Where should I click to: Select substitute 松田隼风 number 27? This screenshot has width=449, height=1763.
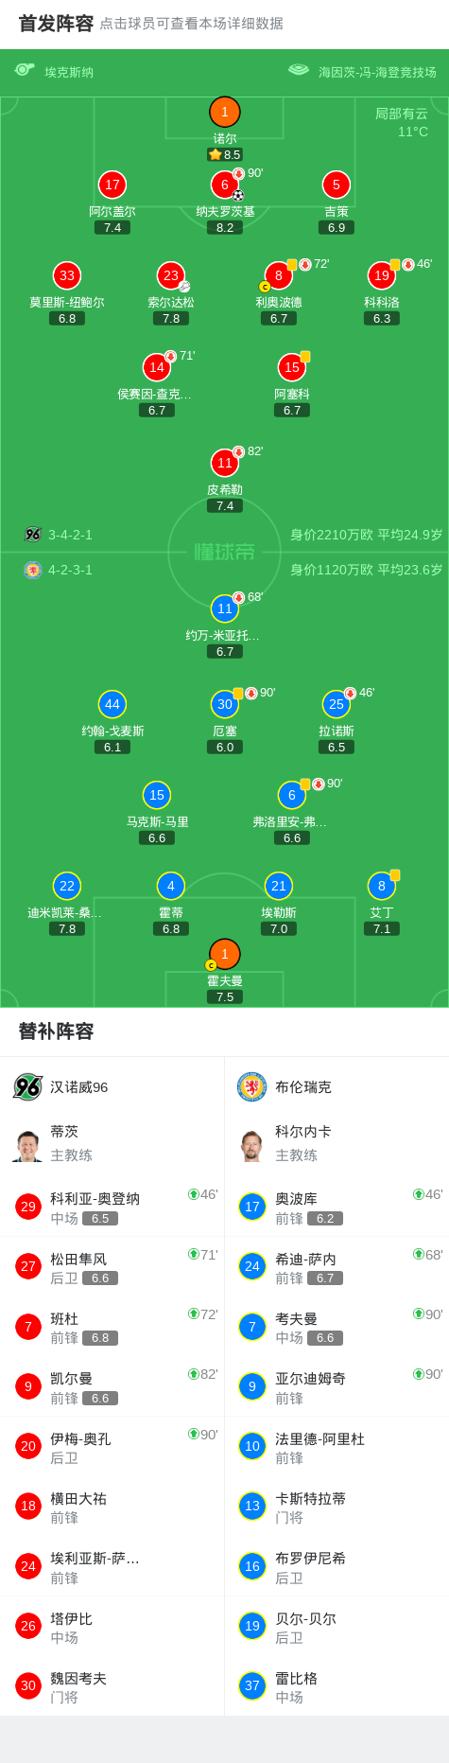pos(112,1266)
